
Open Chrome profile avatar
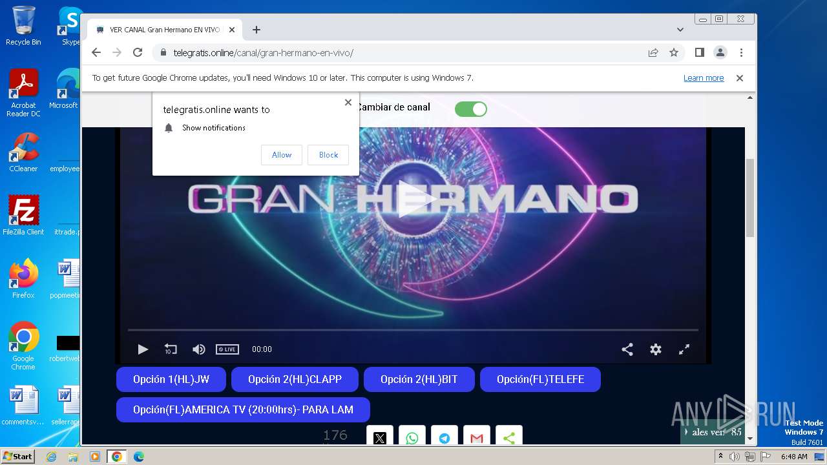point(720,52)
